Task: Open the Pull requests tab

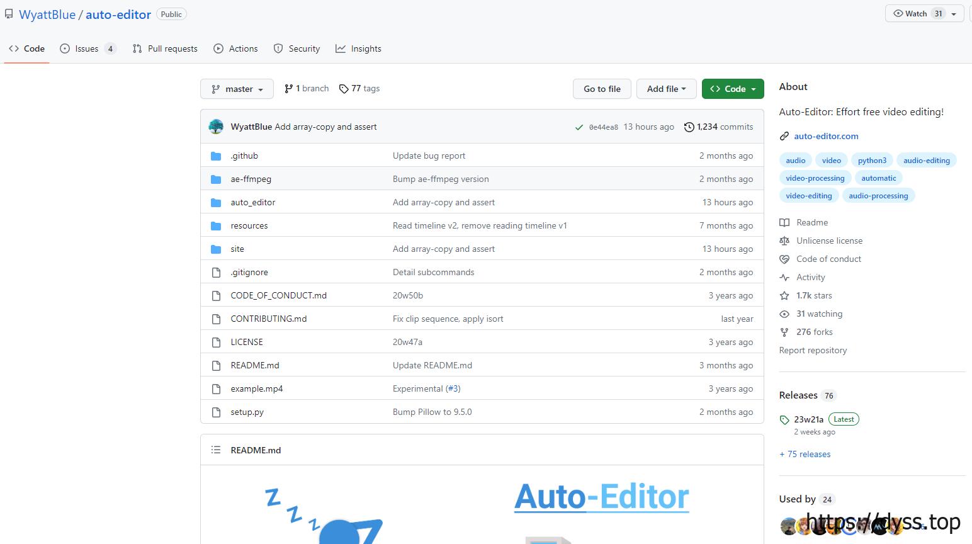Action: click(165, 48)
